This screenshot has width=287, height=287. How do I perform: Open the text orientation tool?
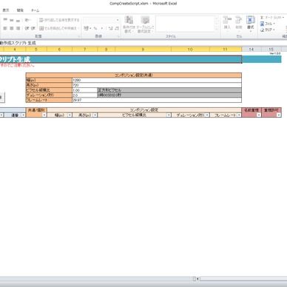coord(28,20)
